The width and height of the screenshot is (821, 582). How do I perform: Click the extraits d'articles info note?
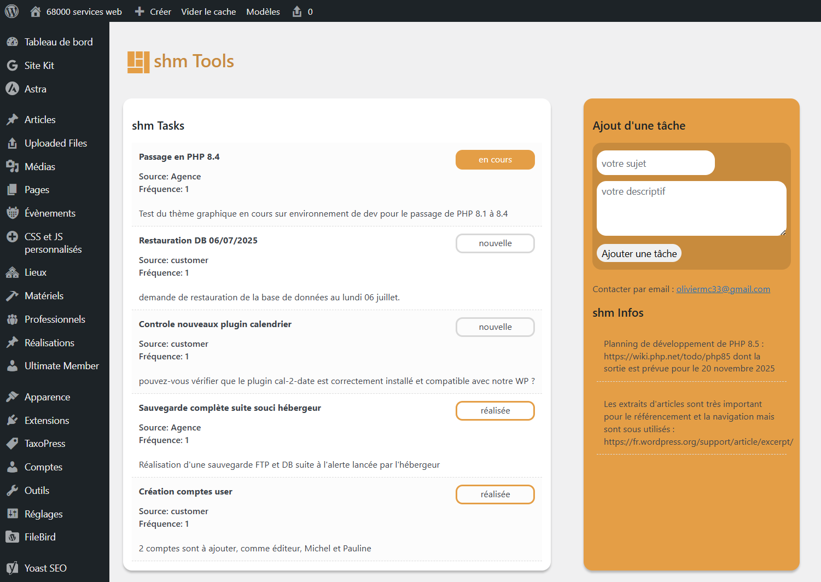698,423
